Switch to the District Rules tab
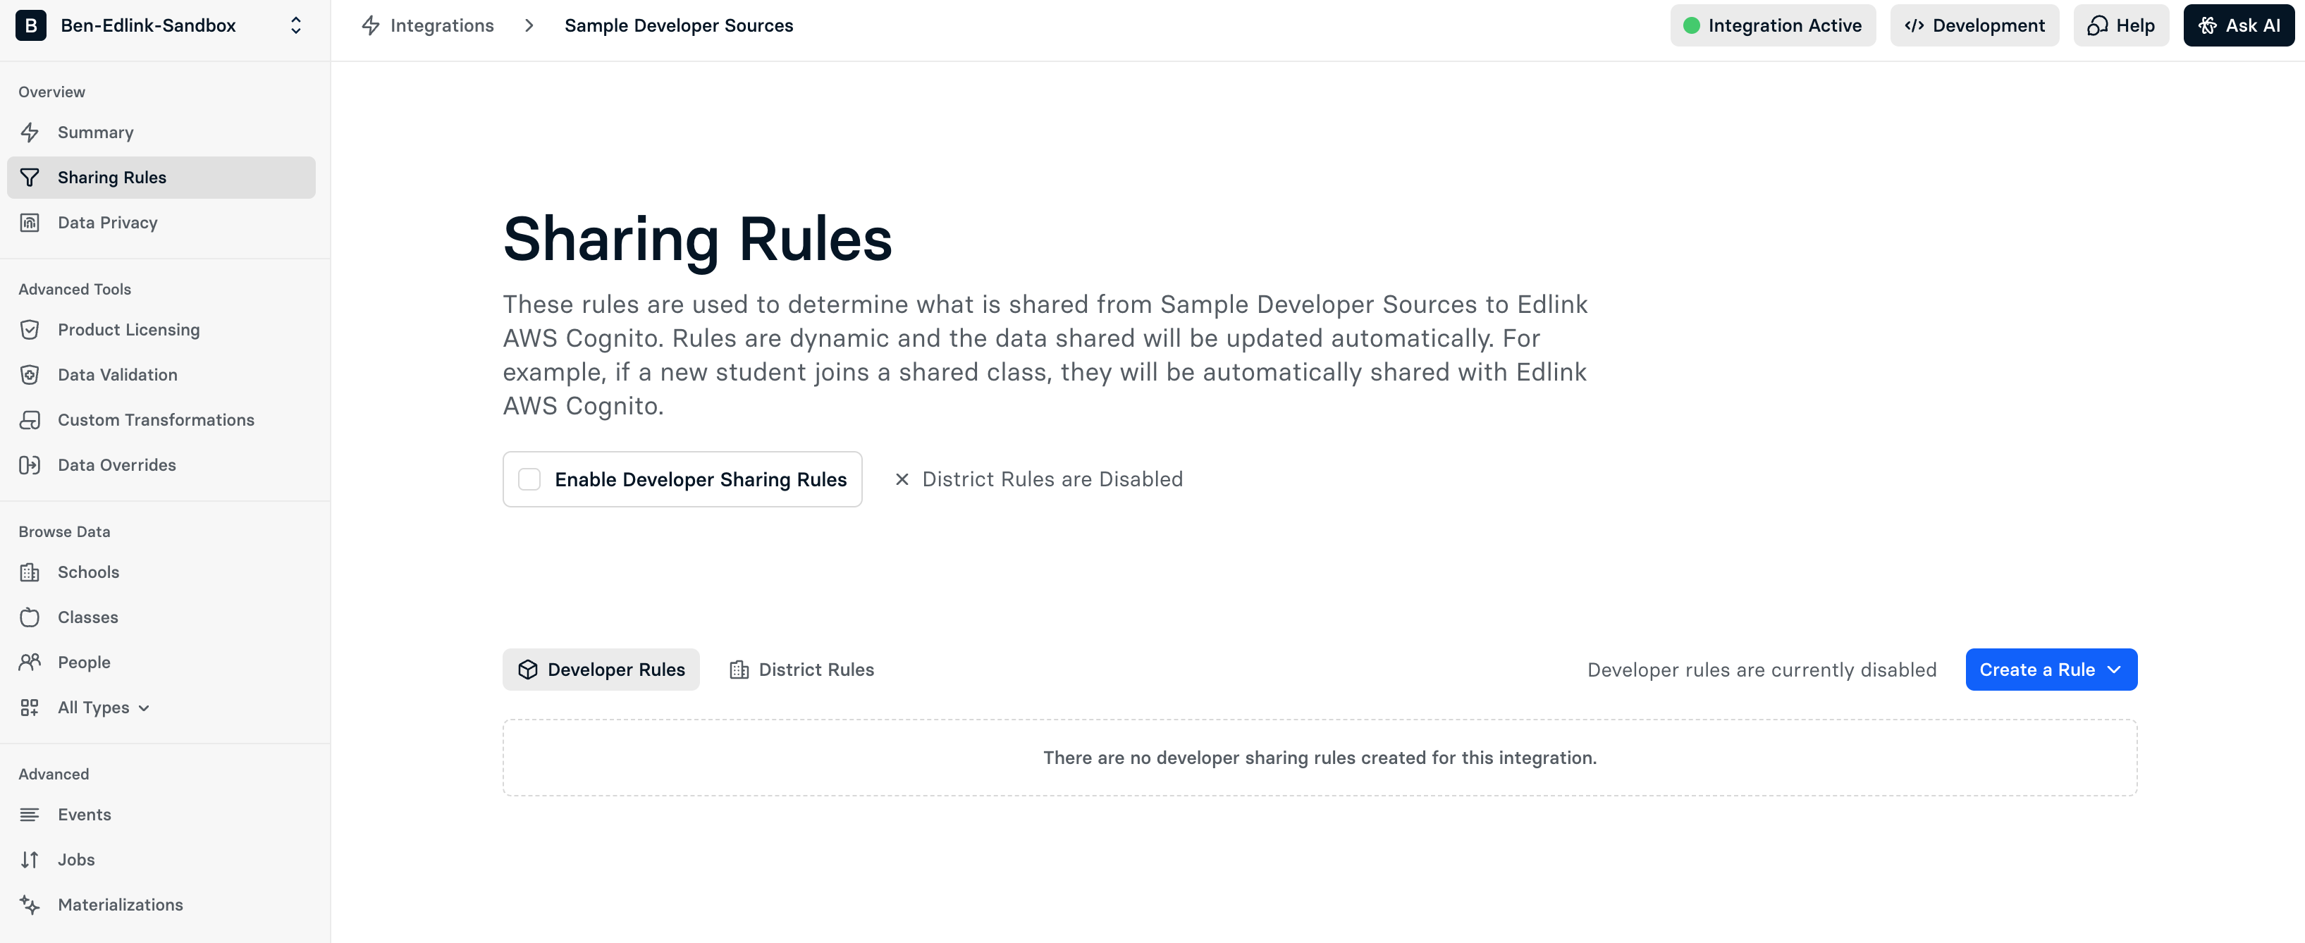2305x943 pixels. (x=801, y=670)
